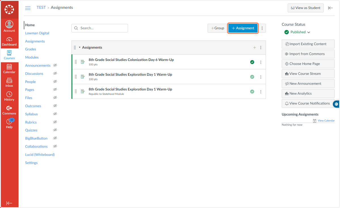The height and width of the screenshot is (208, 340).
Task: Open the Inbox icon in sidebar
Action: [x=9, y=83]
